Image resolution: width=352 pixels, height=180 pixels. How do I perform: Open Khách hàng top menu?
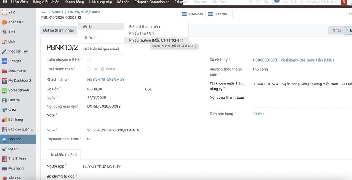tap(74, 2)
